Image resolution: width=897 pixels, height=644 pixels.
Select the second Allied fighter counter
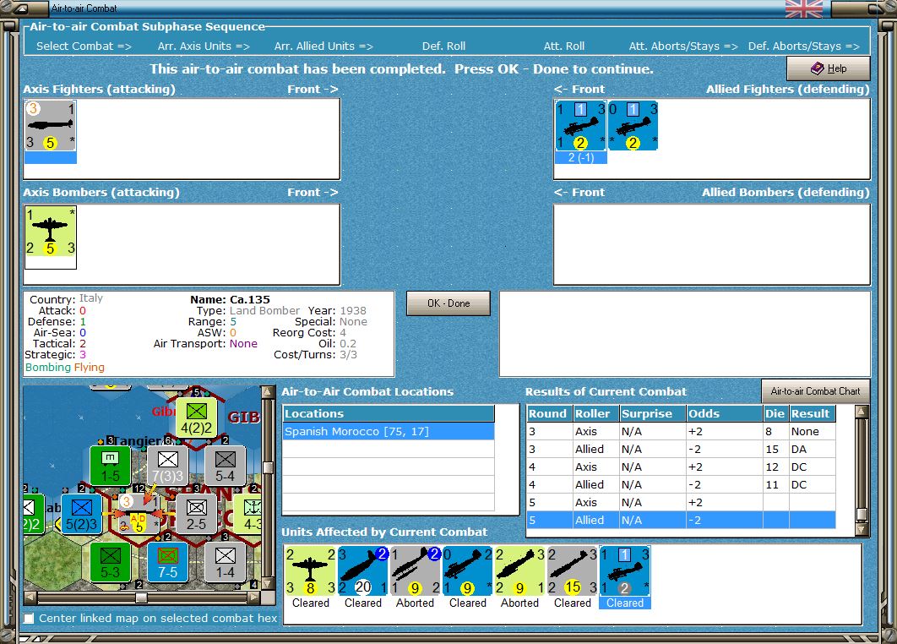pos(633,126)
